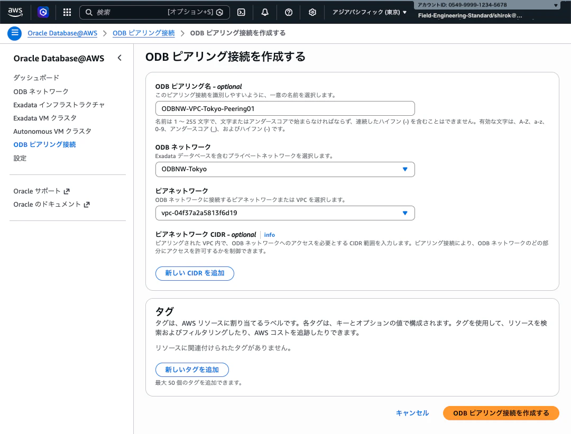Open the アジアパシフィック (東京) region selector

(369, 12)
